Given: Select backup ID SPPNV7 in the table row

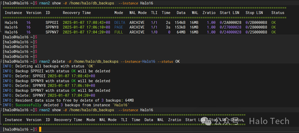Looking at the screenshot, I should pyautogui.click(x=52, y=32).
